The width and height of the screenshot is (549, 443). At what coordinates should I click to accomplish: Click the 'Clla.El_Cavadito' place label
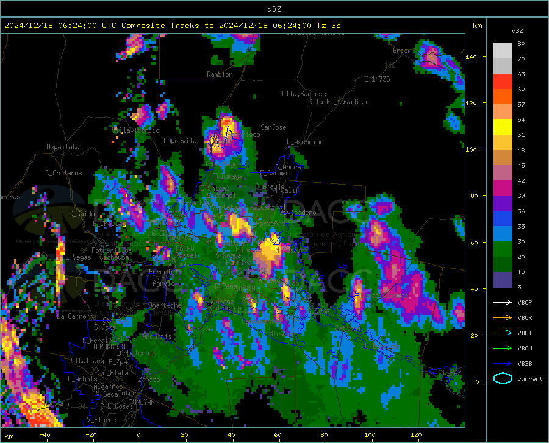pos(337,102)
